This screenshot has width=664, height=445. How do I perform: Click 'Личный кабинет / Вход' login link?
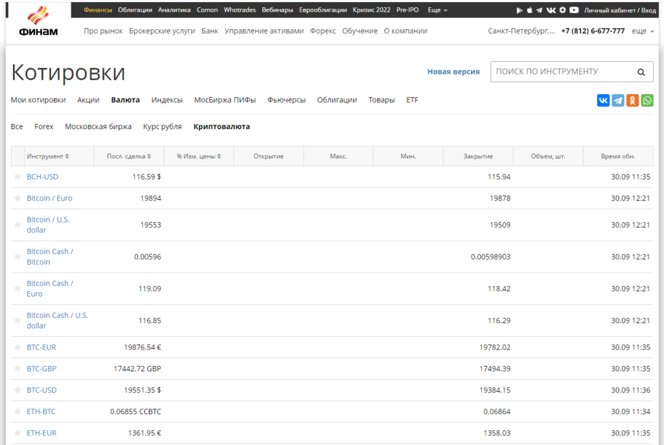pos(620,10)
